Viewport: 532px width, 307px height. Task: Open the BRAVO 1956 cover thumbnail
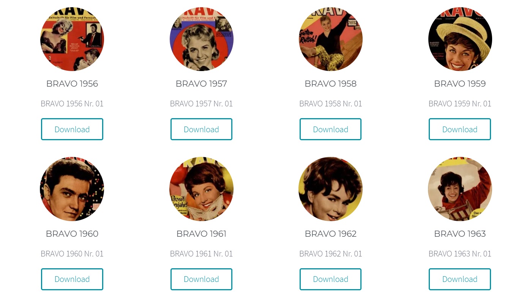coord(72,39)
